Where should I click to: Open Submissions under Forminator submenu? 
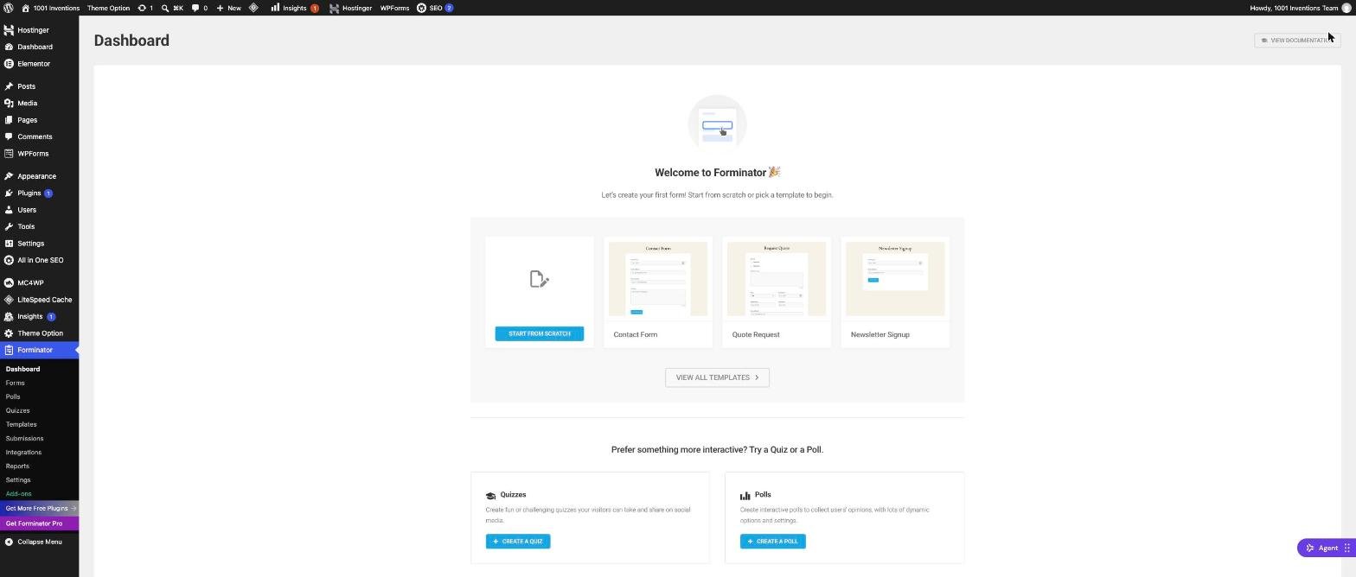point(24,438)
